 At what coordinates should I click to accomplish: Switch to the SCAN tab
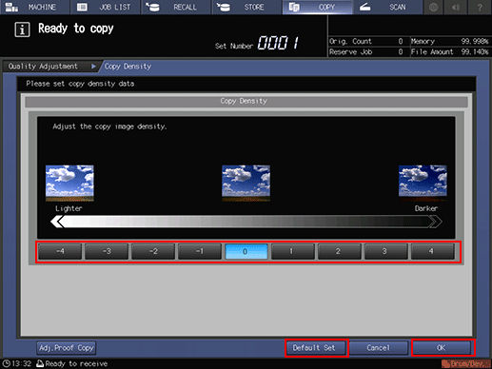[387, 7]
